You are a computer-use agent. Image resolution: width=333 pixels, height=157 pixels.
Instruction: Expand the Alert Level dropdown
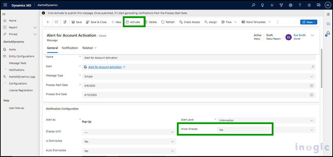pos(266,120)
